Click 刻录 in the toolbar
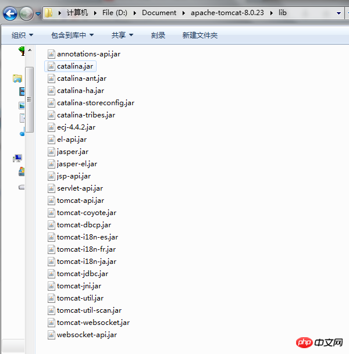 (x=158, y=35)
